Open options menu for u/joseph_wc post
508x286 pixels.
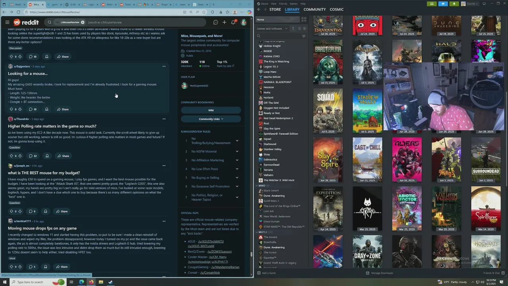(164, 166)
